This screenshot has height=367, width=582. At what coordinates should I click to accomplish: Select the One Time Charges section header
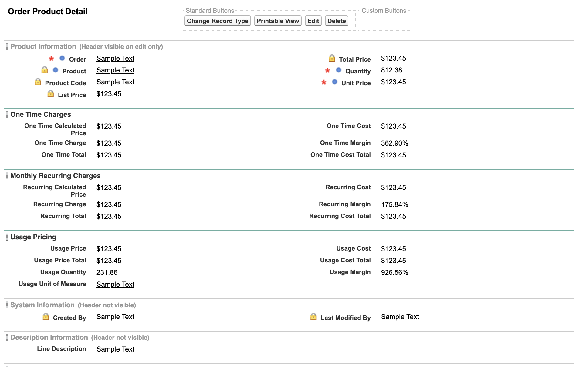tap(41, 115)
